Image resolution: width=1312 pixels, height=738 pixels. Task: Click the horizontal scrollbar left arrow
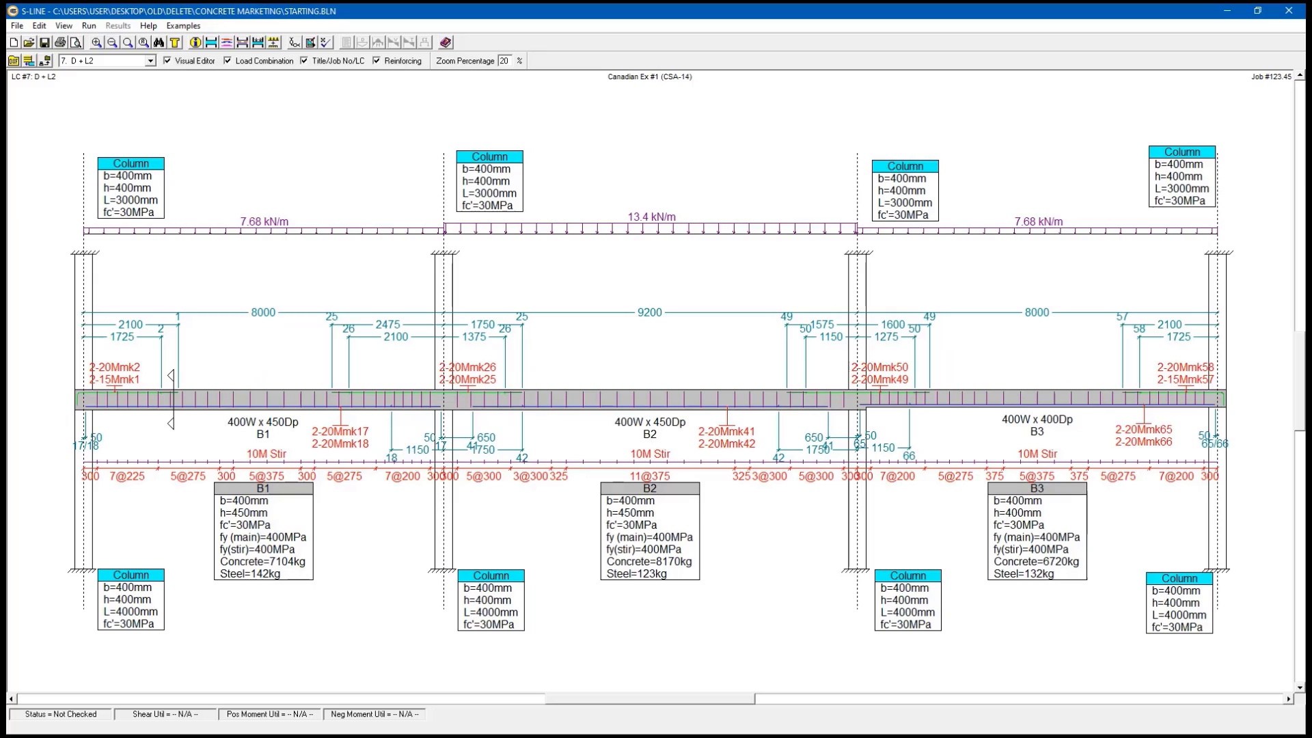pyautogui.click(x=12, y=699)
